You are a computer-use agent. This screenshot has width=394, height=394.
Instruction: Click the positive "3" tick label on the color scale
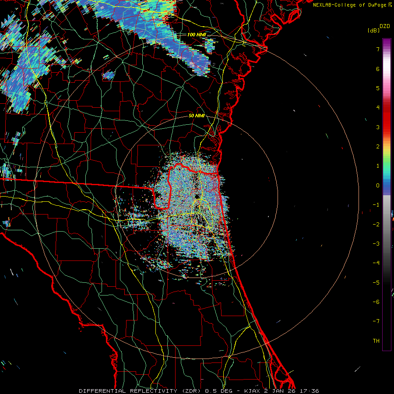point(378,127)
